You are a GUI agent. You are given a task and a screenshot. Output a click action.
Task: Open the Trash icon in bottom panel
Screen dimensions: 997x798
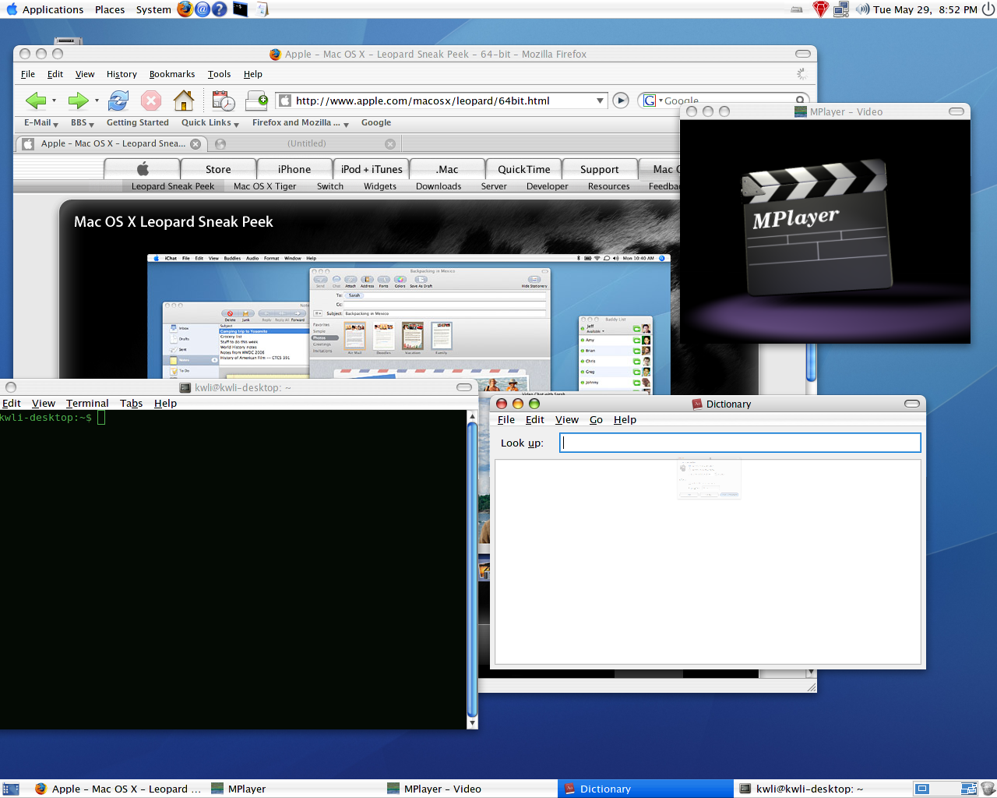(988, 789)
